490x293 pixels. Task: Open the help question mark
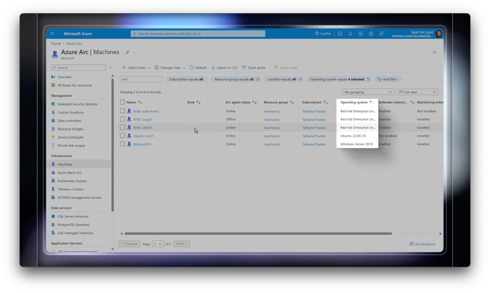coord(371,33)
